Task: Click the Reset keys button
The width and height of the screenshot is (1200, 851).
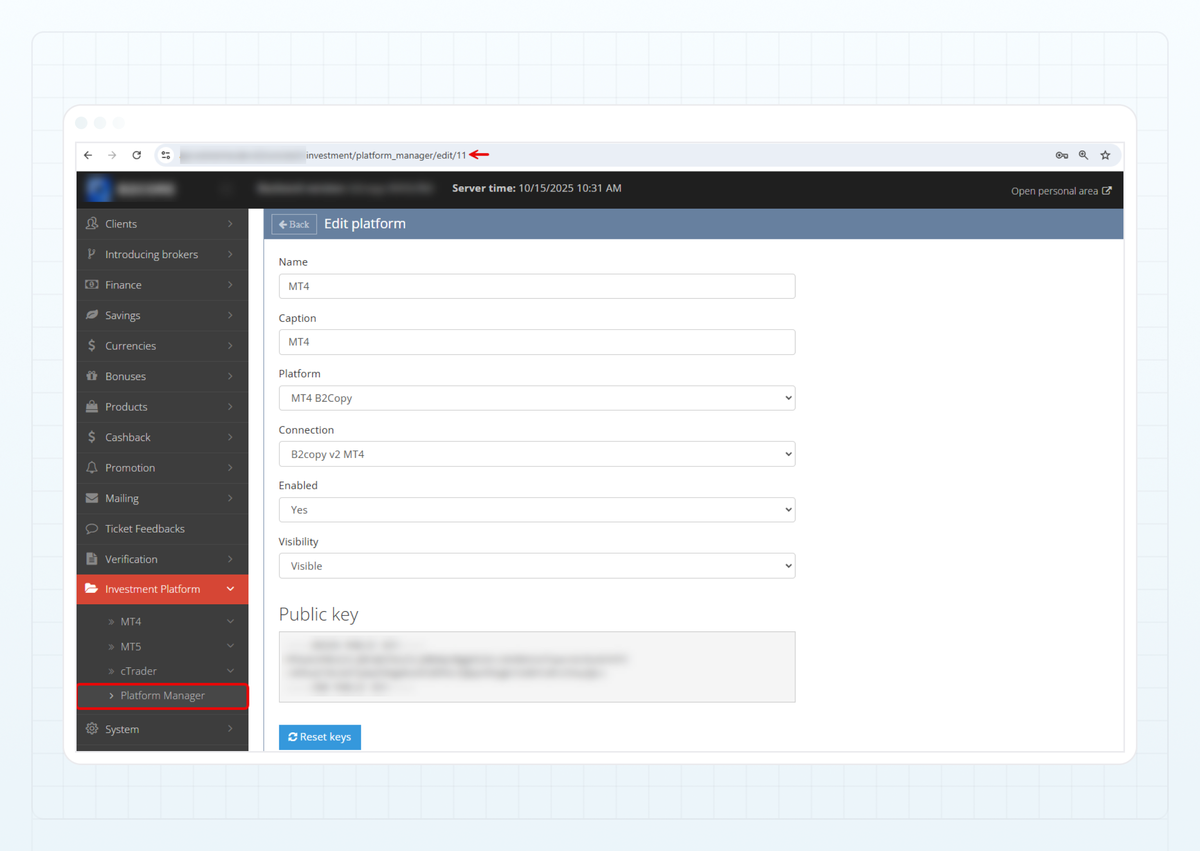Action: 319,738
